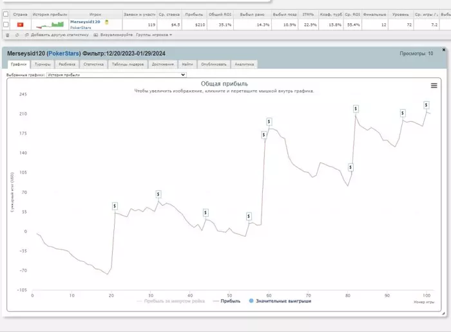Screen dimensions: 451x332
Task: Switch to the Графики tab
Action: pyautogui.click(x=19, y=64)
